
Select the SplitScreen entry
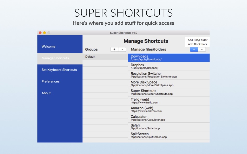click(169, 135)
